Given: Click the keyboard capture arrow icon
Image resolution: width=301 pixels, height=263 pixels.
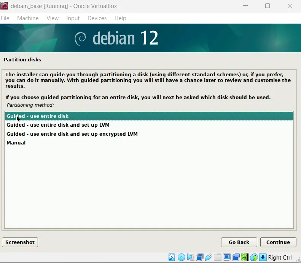Looking at the screenshot, I should pos(263,257).
